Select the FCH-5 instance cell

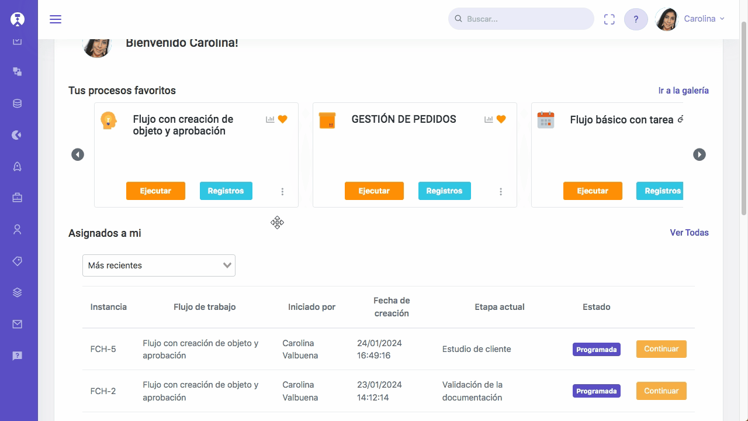(x=103, y=349)
